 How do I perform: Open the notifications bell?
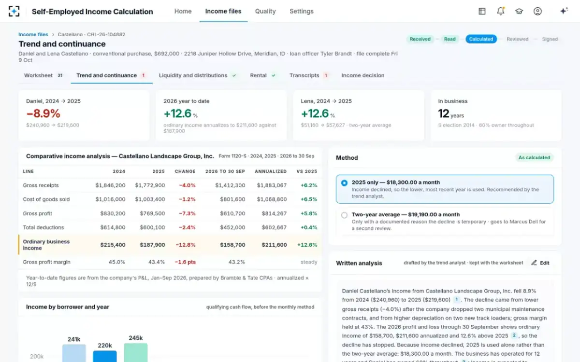[501, 11]
